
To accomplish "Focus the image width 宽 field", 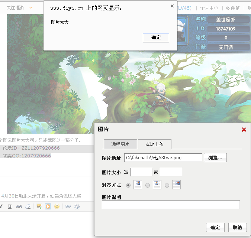I will click(141, 172).
